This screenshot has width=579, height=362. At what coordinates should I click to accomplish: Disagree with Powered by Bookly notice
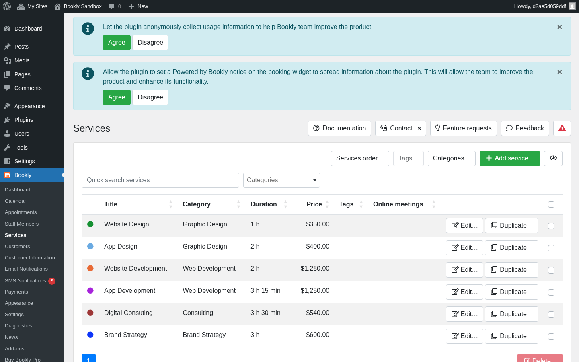point(150,97)
